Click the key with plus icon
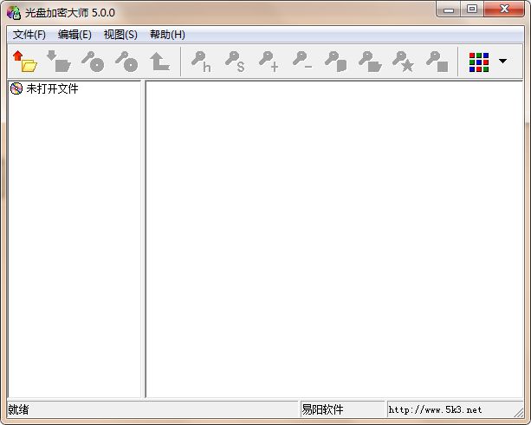 (x=269, y=62)
